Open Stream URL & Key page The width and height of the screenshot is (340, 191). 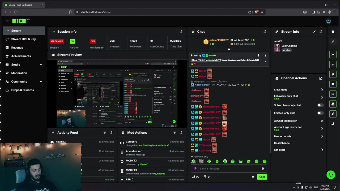coord(24,39)
